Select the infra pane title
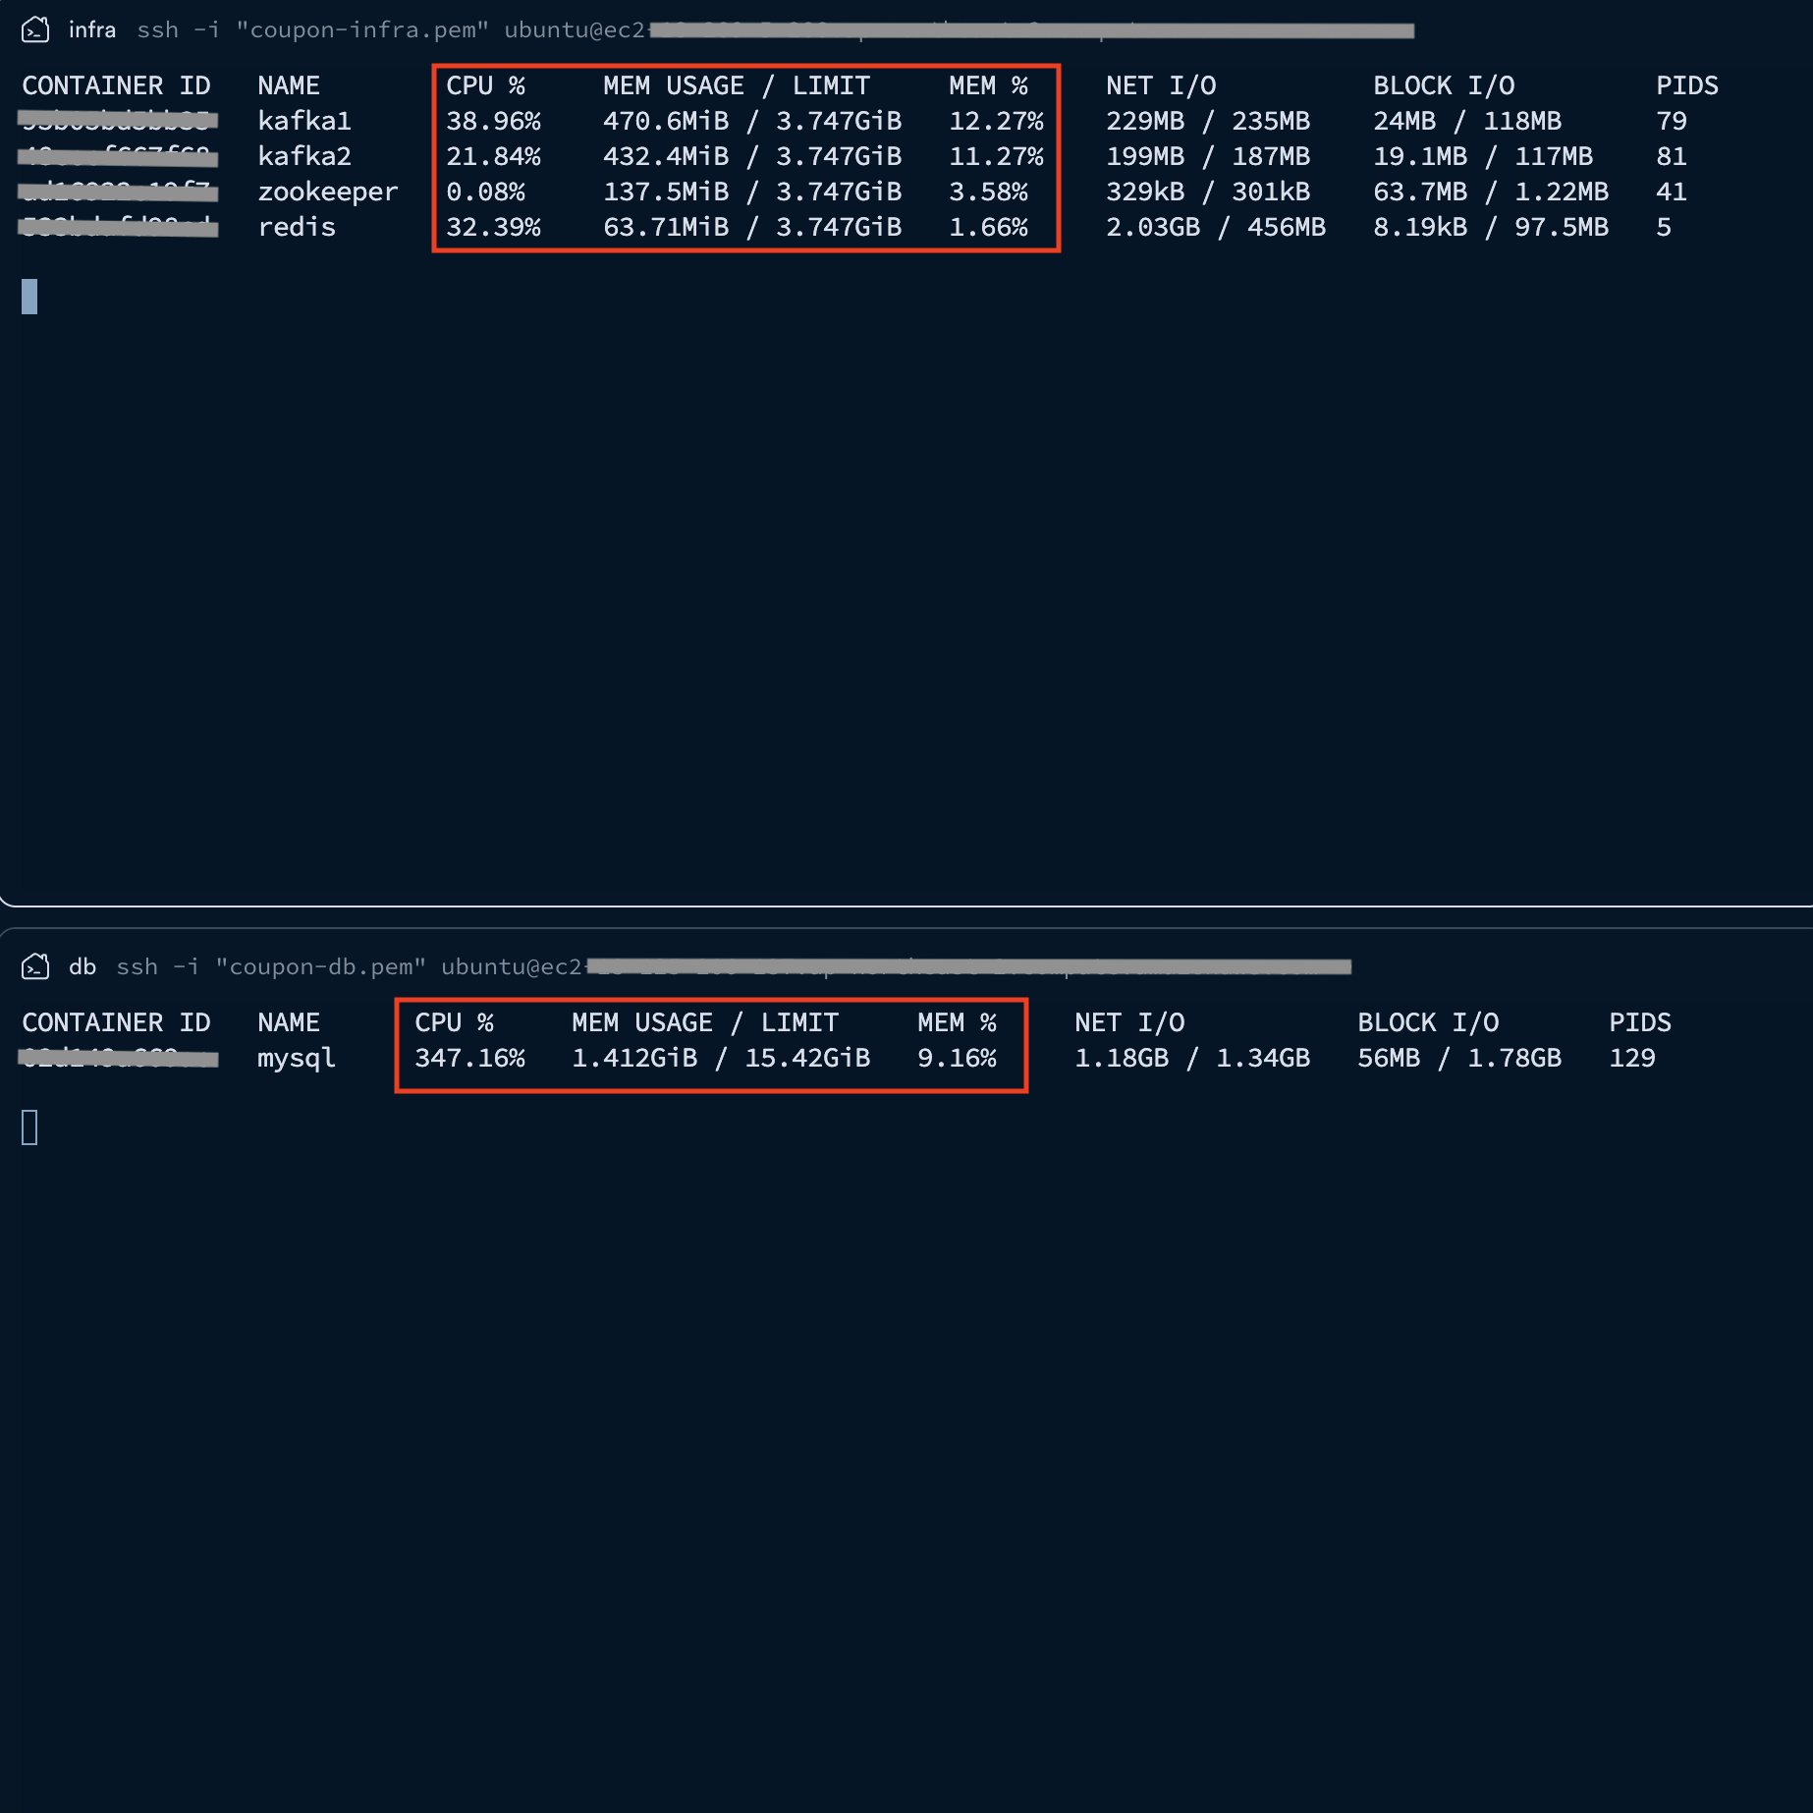Image resolution: width=1813 pixels, height=1813 pixels. tap(91, 30)
